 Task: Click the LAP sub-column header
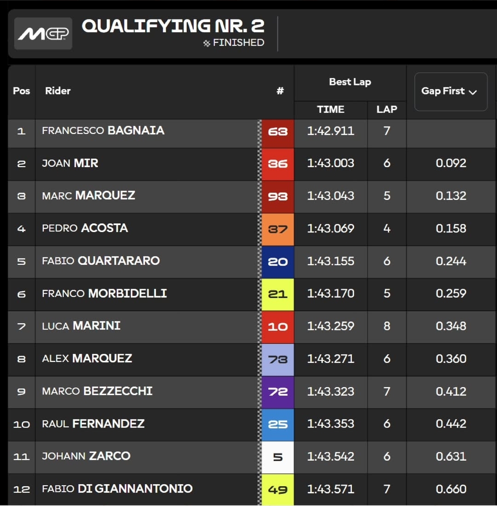[387, 109]
